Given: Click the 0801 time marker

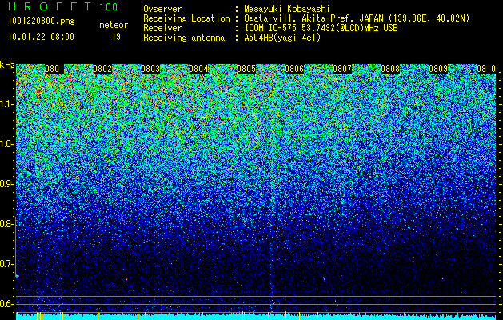Looking at the screenshot, I should pos(54,69).
